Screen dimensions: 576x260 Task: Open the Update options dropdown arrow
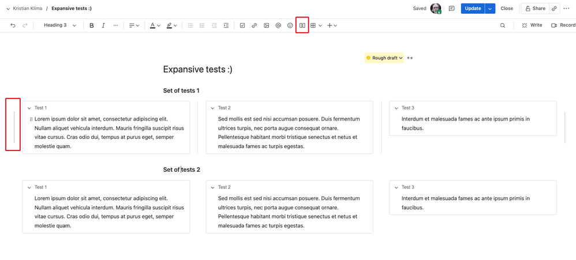(x=490, y=9)
